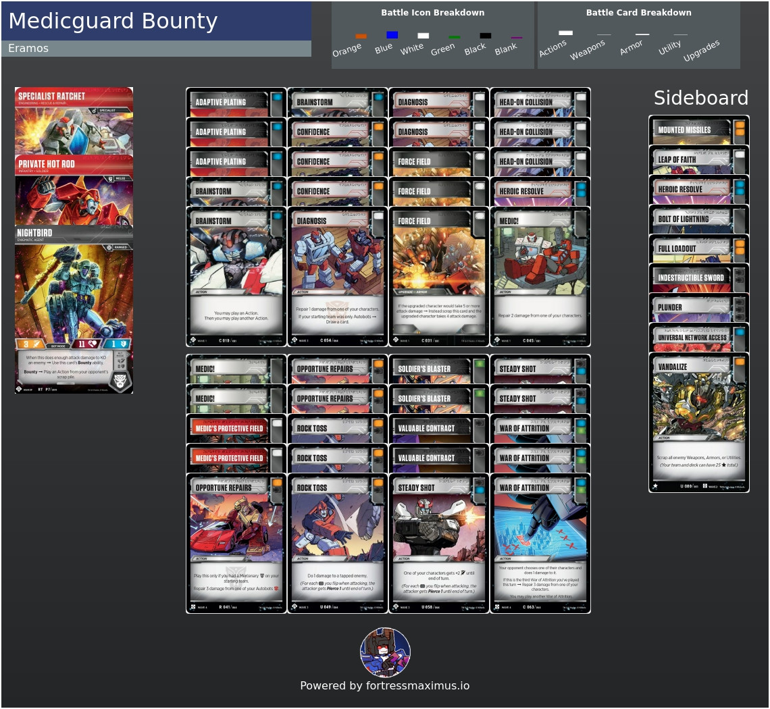Click the orange battle icon on the Vandalize card
The width and height of the screenshot is (770, 709).
740,362
